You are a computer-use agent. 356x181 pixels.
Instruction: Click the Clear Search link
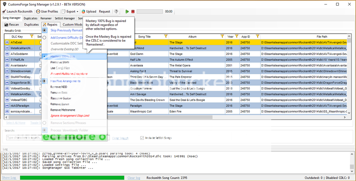[120, 138]
